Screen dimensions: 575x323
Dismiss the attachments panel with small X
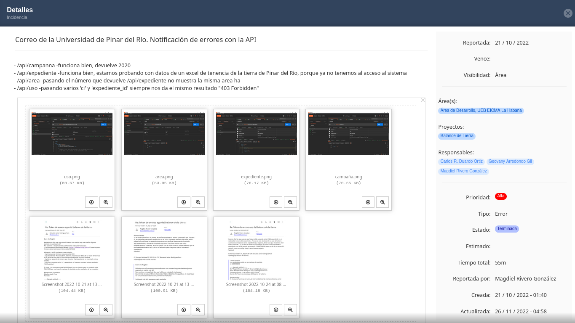pos(423,100)
